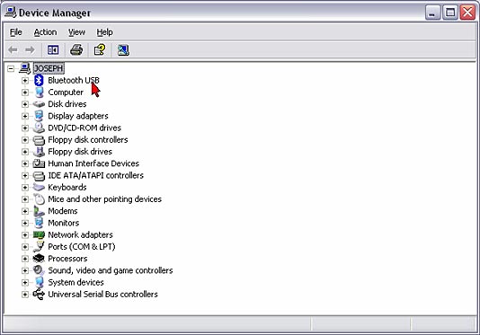Toggle the console tree pane toolbar icon

[53, 49]
